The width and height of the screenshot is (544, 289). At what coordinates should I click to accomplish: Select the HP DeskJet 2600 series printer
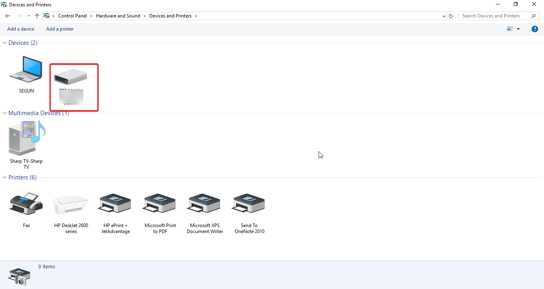[71, 205]
